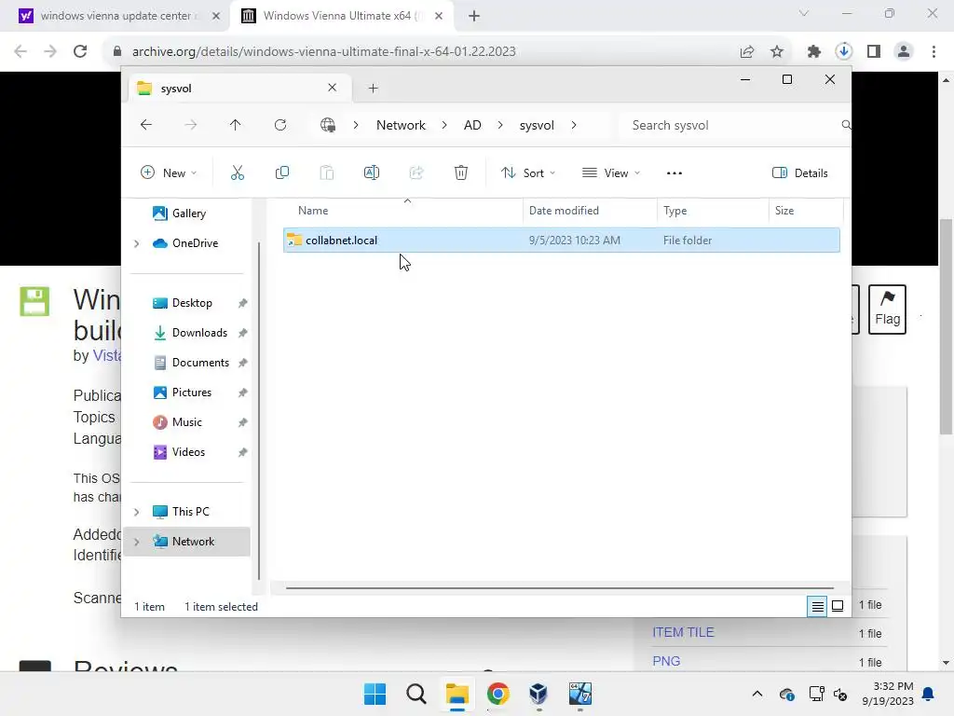This screenshot has height=716, width=954.
Task: Go up one folder level with the Up arrow
Action: pyautogui.click(x=236, y=125)
